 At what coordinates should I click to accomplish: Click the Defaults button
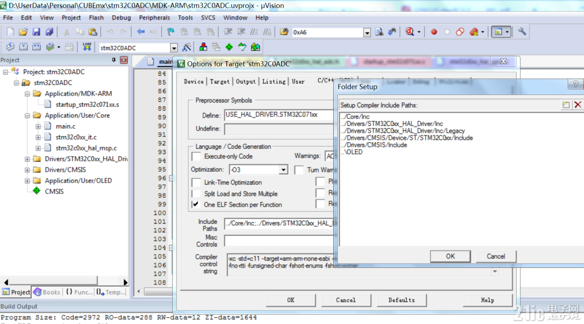(401, 300)
